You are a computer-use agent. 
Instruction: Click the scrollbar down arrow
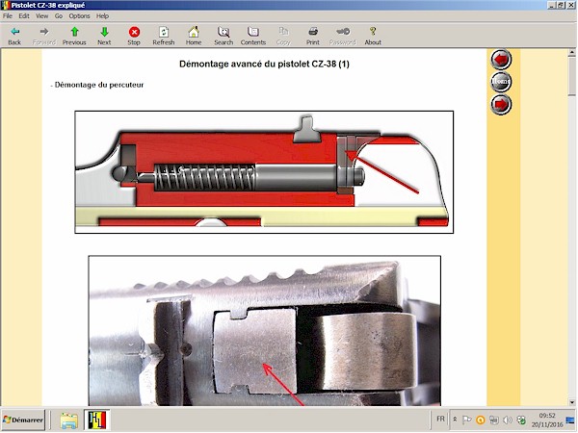tap(572, 402)
